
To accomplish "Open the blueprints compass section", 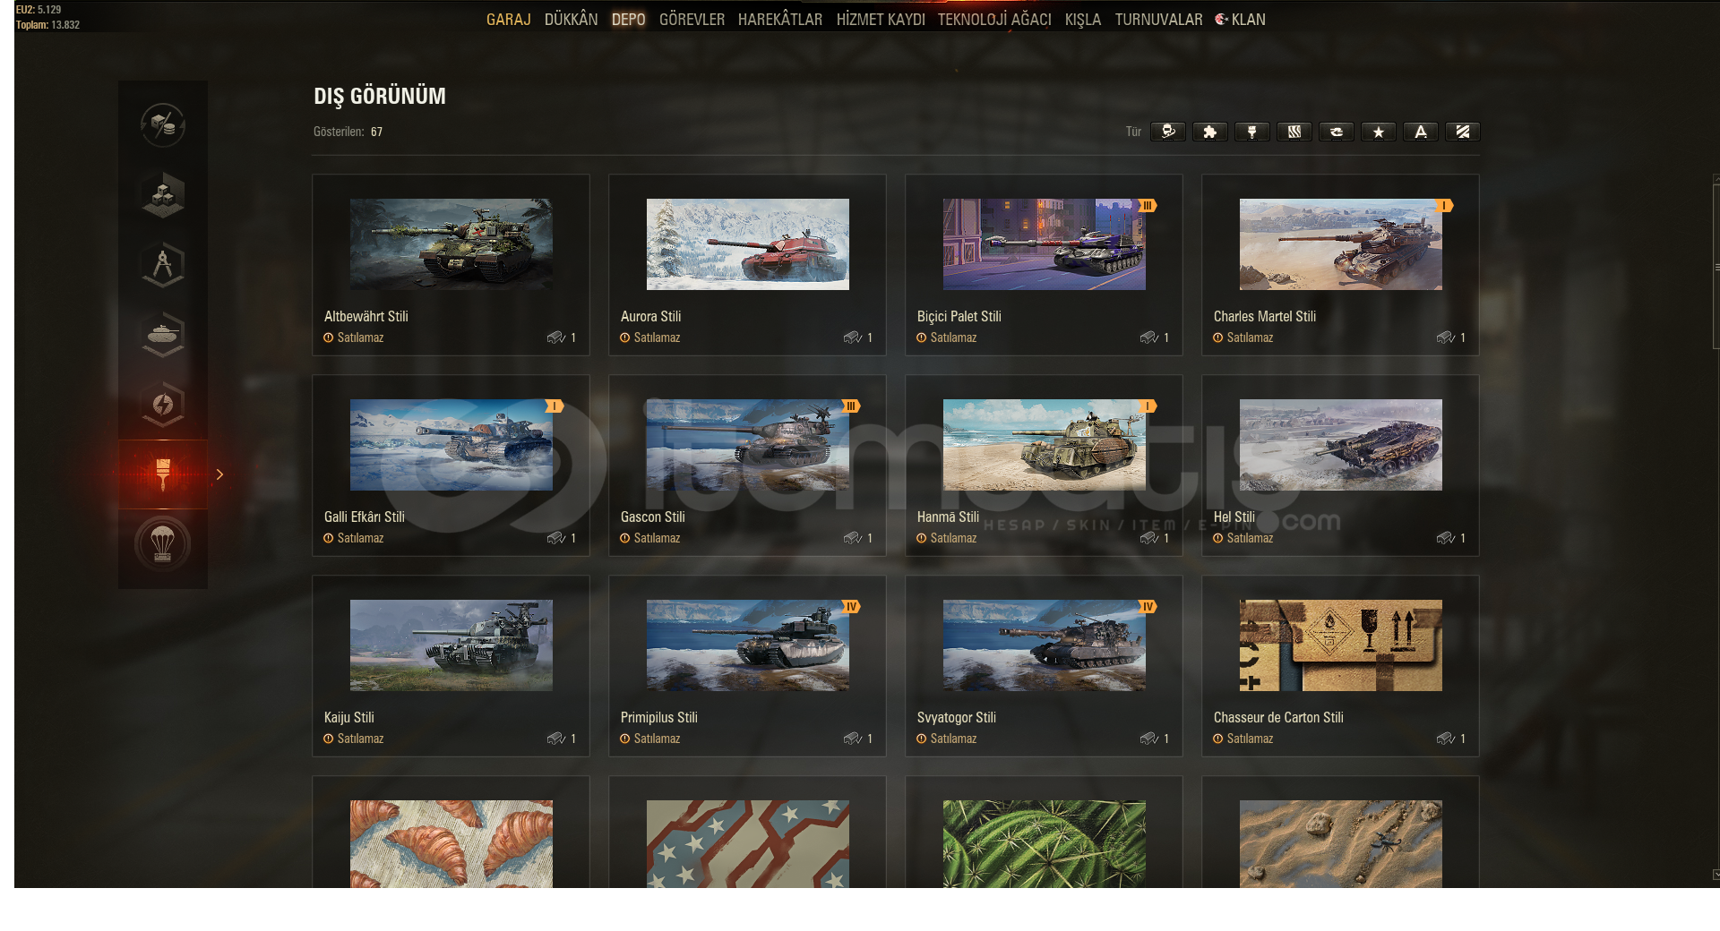I will coord(163,265).
